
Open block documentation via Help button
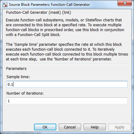click(x=95, y=127)
